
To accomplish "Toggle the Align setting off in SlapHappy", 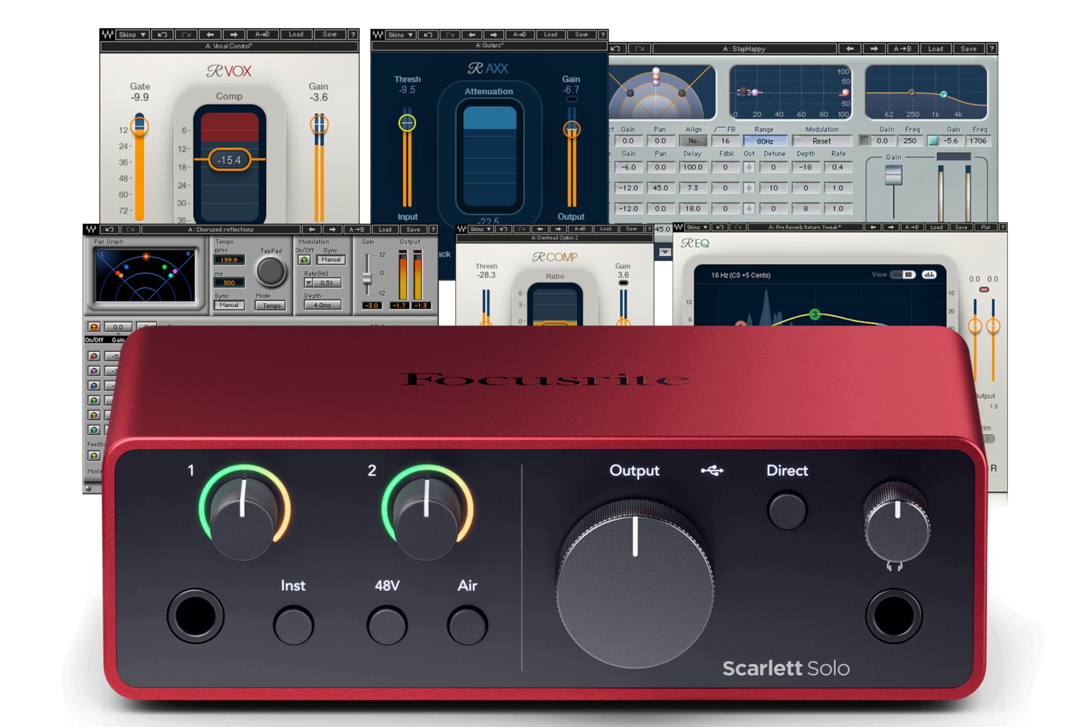I will 694,141.
